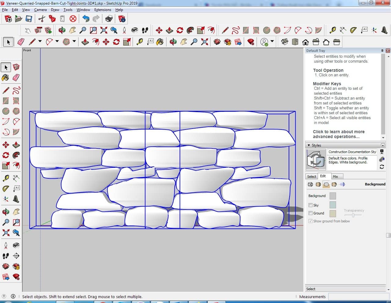Image resolution: width=391 pixels, height=303 pixels.
Task: Click the Undo arrow icon
Action: tap(86, 19)
